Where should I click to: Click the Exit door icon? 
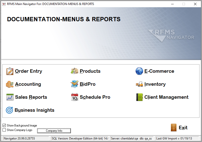[x=174, y=127]
